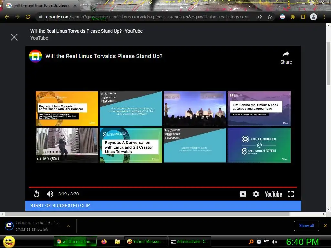Close the Linus Torvalds search tab
This screenshot has width=331, height=248.
(75, 5)
